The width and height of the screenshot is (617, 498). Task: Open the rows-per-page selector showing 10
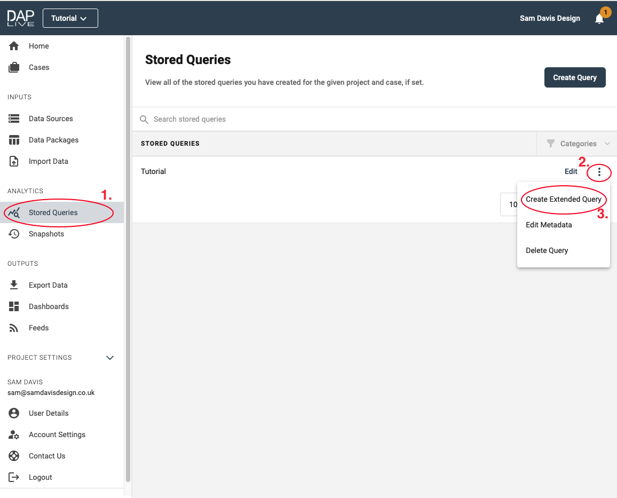(509, 204)
